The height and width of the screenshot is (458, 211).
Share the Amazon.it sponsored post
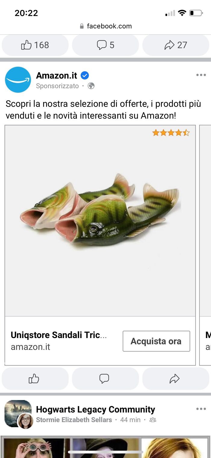(175, 379)
